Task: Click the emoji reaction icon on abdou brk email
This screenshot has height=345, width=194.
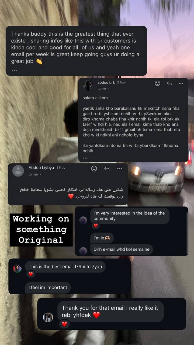Action: click(x=158, y=83)
